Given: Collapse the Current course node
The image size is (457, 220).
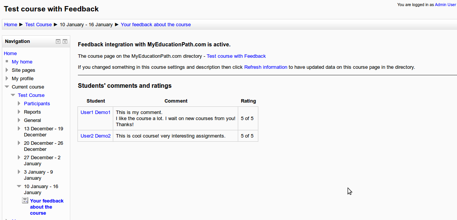Looking at the screenshot, I should click(x=7, y=87).
